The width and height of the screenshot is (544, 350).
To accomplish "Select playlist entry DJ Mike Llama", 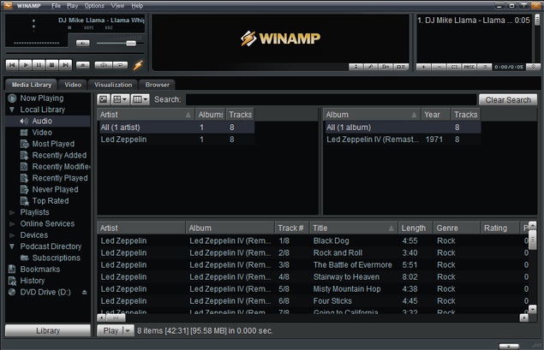I will coord(473,20).
